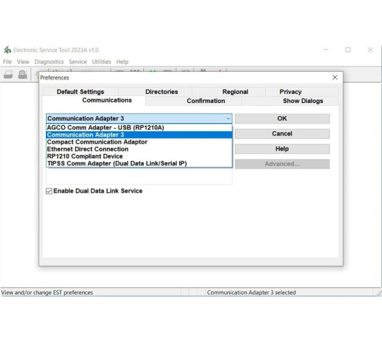
Task: Switch to the Directories tab
Action: tap(161, 92)
